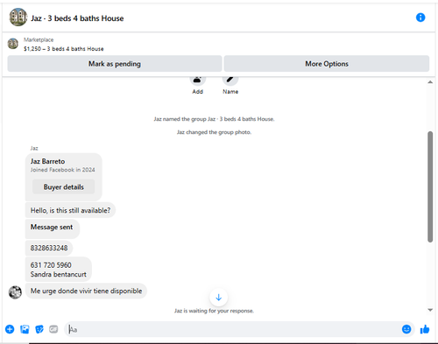Attach a photo with the image icon
The image size is (438, 344).
coord(25,329)
